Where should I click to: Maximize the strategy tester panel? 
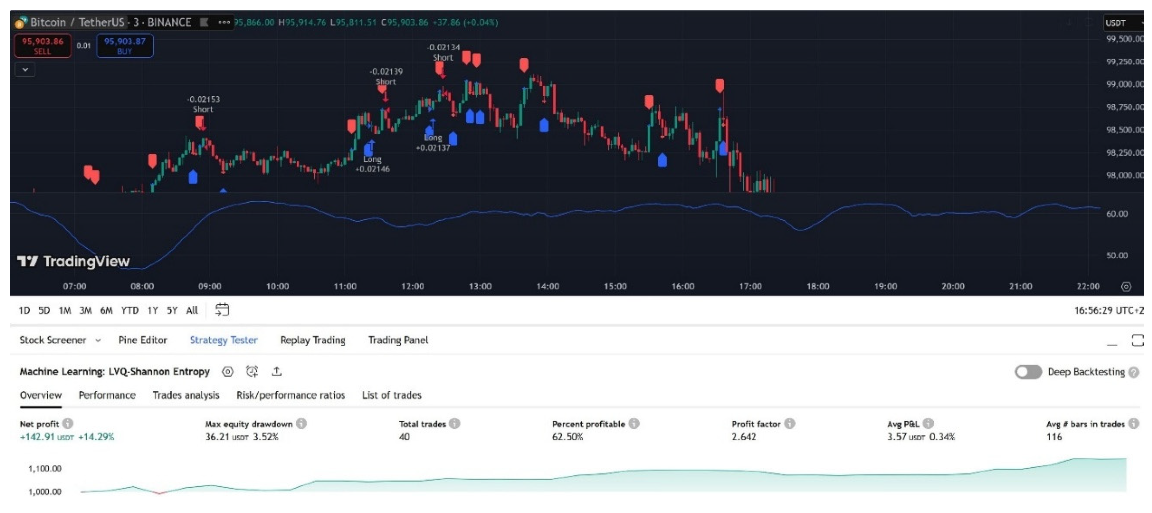click(x=1137, y=341)
